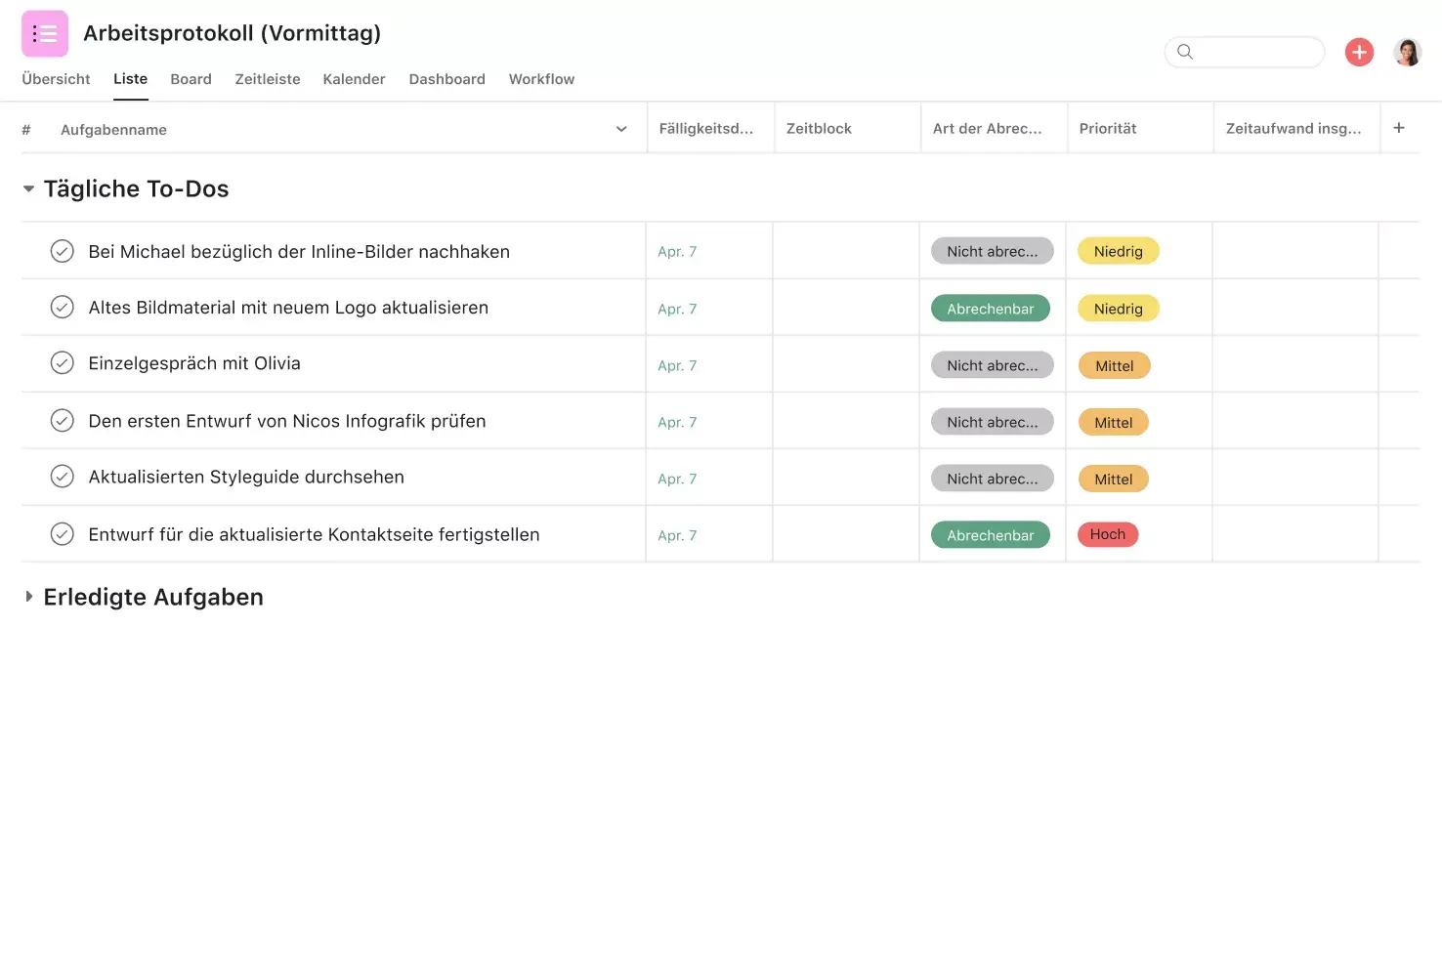Click 'Abrechenbar' tag for Altes Bildmaterial task
This screenshot has height=961, width=1442.
pyautogui.click(x=990, y=309)
